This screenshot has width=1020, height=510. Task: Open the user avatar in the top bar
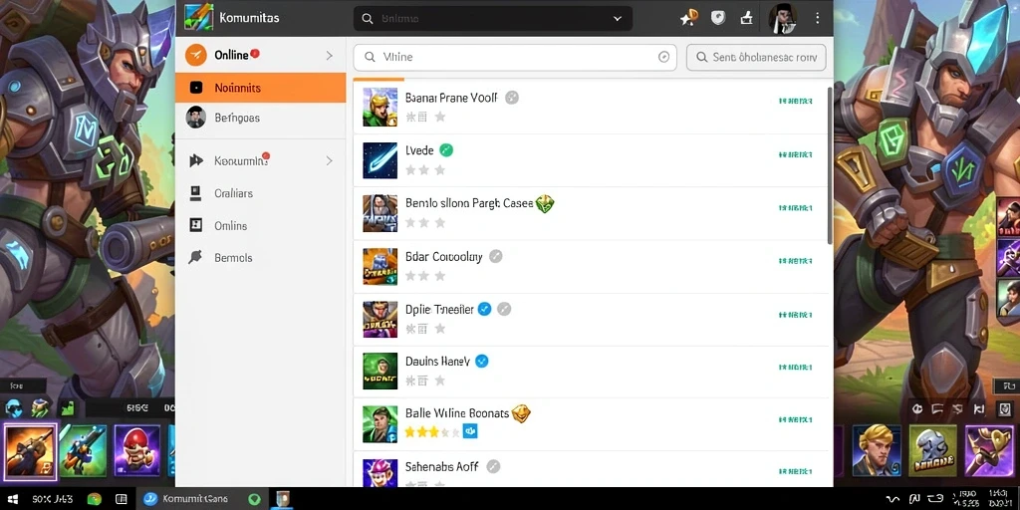pos(782,18)
